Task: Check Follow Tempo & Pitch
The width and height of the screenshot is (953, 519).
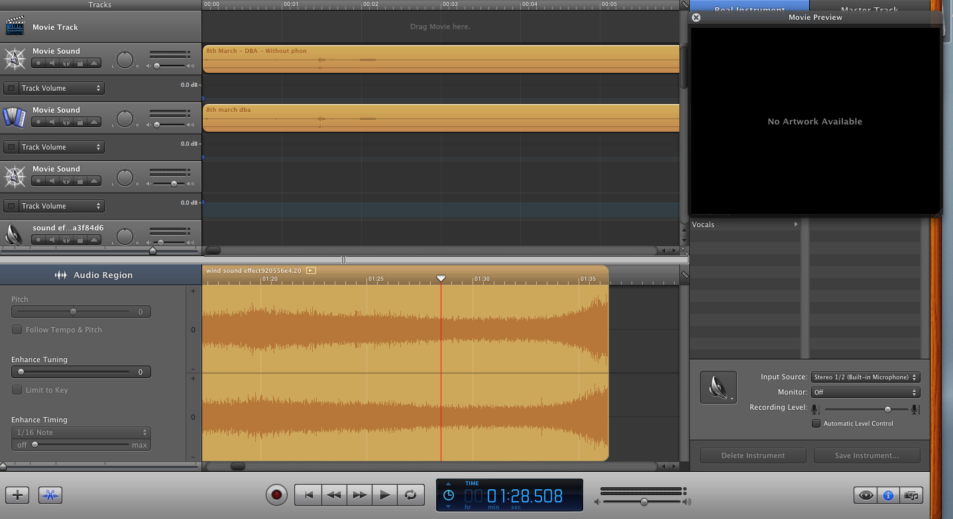Action: tap(17, 330)
